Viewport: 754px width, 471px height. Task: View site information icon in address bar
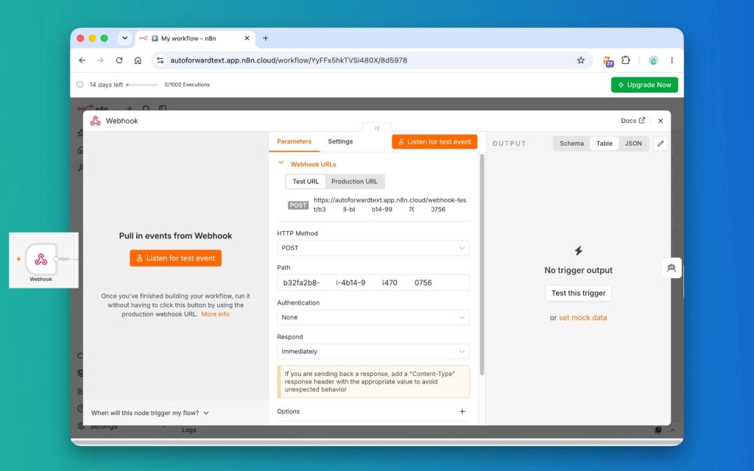click(160, 60)
